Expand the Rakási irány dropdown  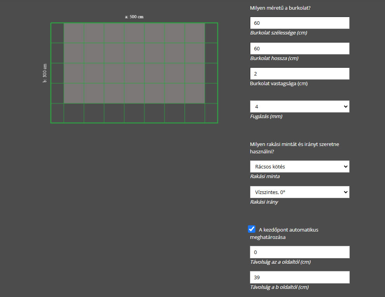click(300, 192)
